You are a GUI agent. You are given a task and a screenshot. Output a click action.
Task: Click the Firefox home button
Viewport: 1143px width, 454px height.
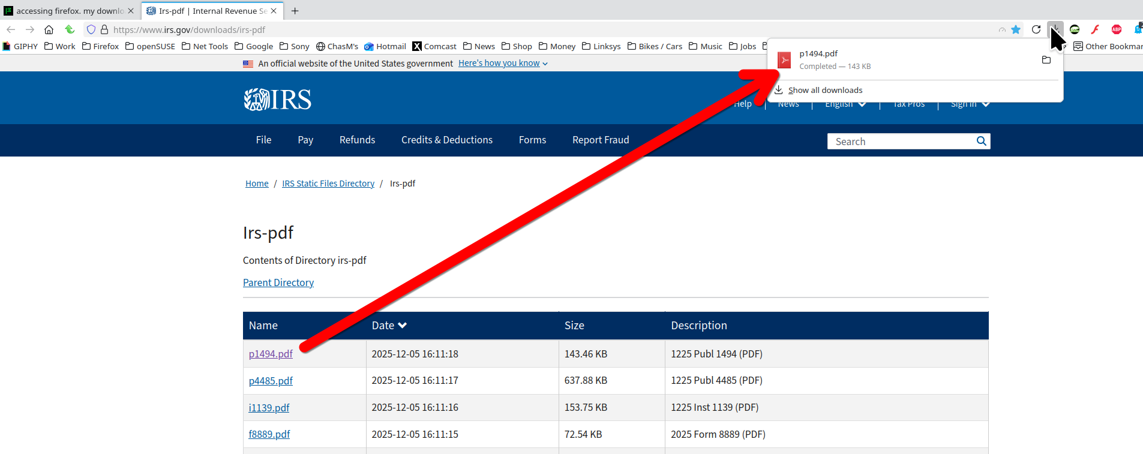49,29
